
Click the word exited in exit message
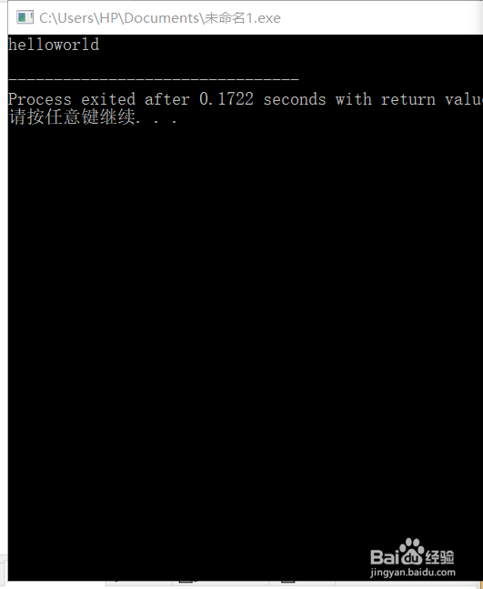(108, 99)
